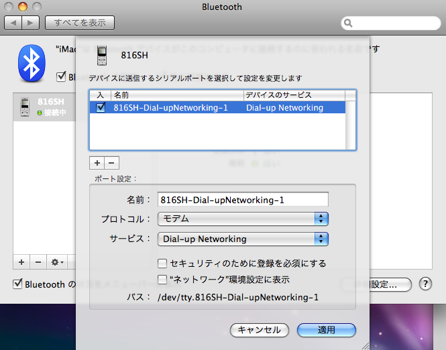446x350 pixels.
Task: Click the 名前 column header
Action: [x=177, y=95]
